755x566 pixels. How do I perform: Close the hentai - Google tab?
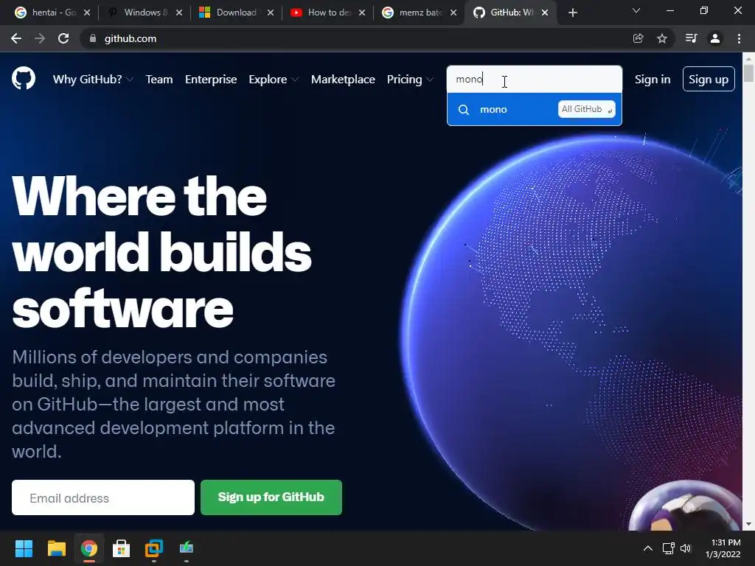[87, 13]
